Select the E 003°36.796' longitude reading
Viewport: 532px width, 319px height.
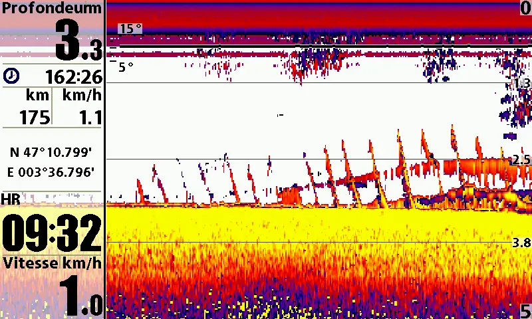[51, 172]
